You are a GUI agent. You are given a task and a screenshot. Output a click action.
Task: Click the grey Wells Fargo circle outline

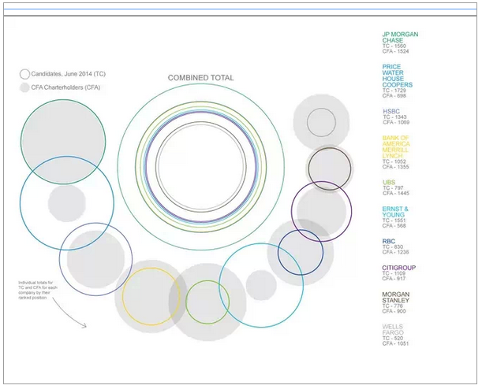[320, 122]
